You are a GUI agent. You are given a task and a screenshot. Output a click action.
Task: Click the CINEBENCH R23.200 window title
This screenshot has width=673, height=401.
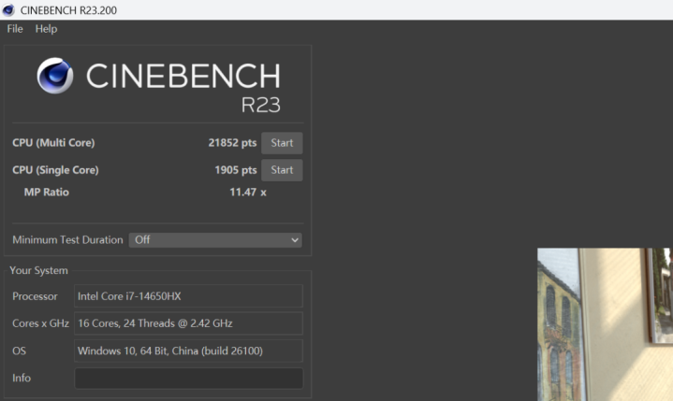68,10
